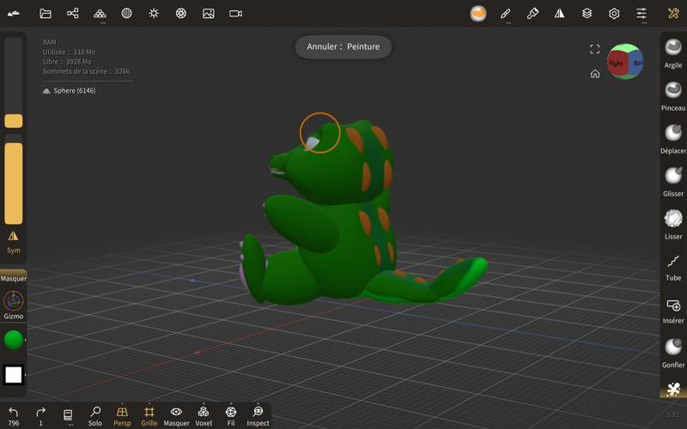
Task: Toggle Sym symmetry on left panel
Action: (x=13, y=242)
